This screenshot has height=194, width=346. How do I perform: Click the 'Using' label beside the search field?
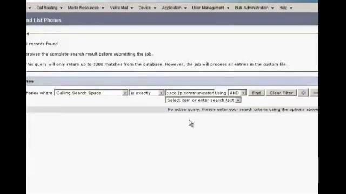point(221,93)
